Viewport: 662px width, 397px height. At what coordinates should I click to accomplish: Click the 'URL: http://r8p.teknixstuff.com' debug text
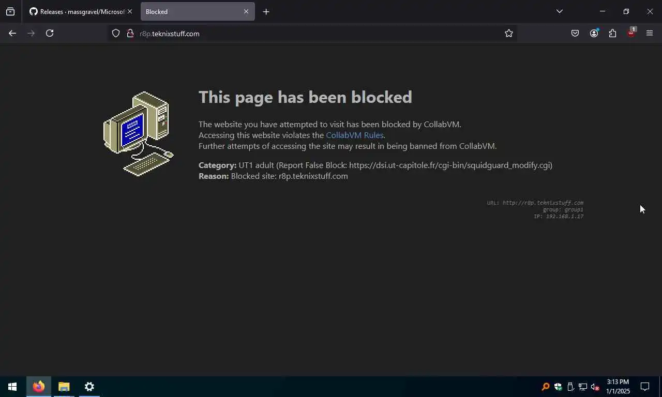tap(535, 203)
